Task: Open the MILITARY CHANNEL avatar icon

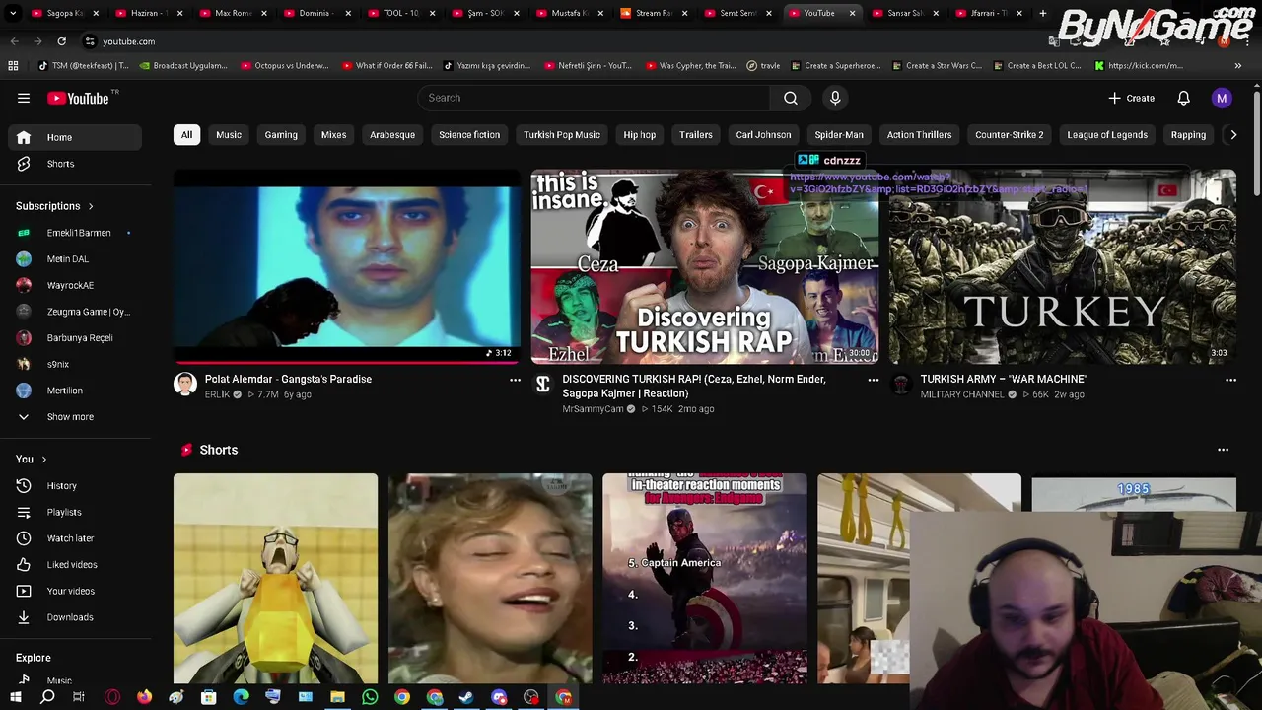Action: click(901, 385)
